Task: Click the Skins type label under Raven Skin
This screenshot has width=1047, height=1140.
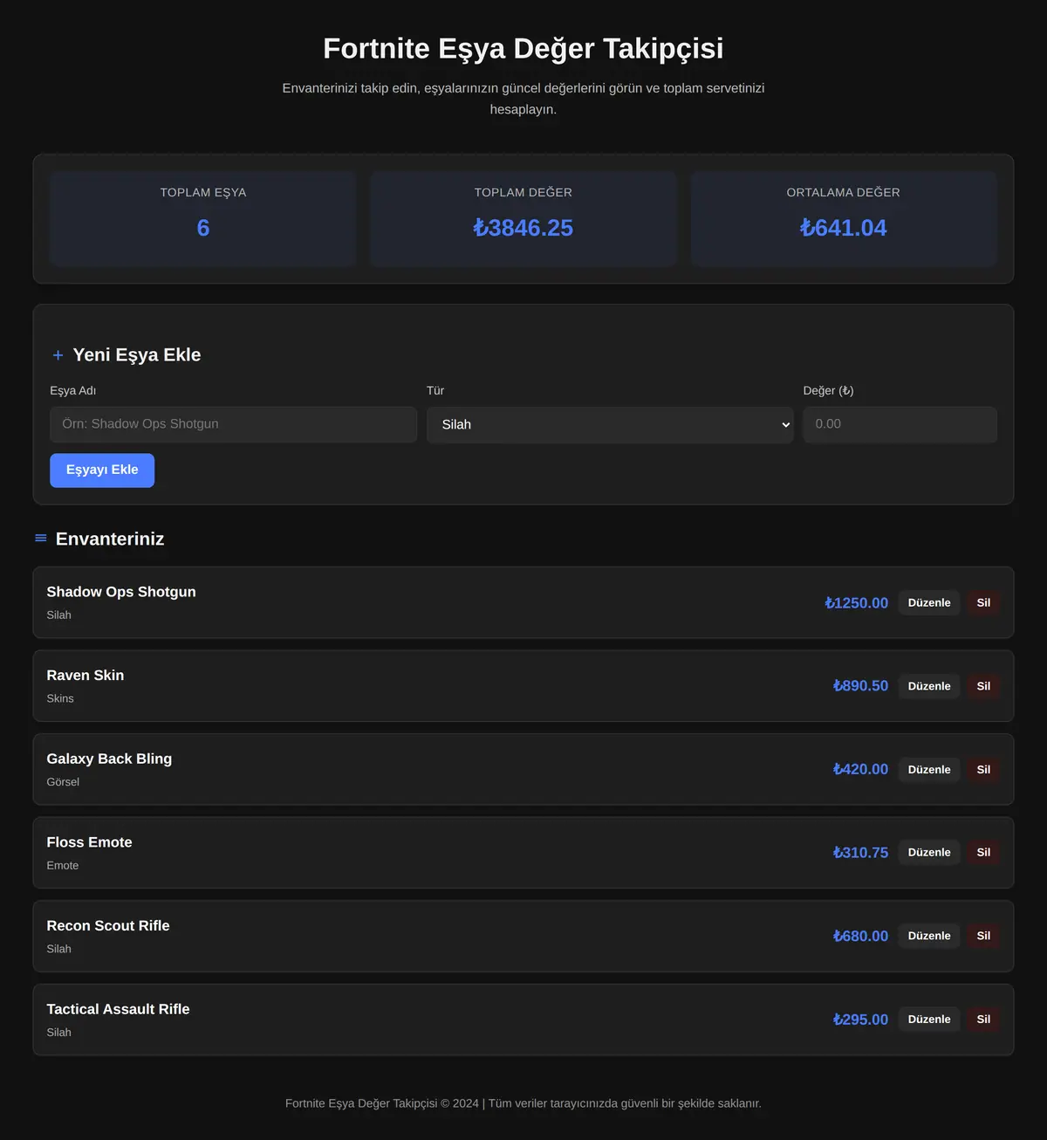Action: (60, 698)
